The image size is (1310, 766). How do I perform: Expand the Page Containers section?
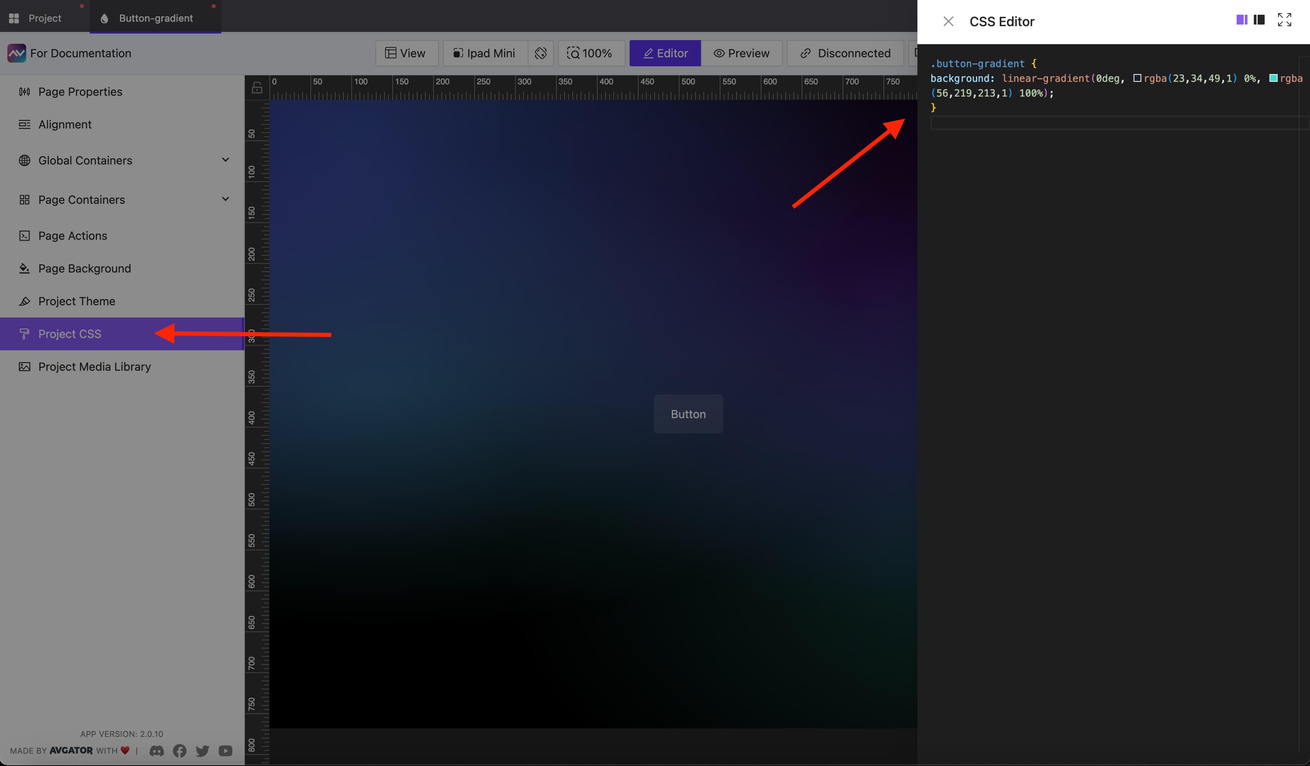pyautogui.click(x=226, y=199)
